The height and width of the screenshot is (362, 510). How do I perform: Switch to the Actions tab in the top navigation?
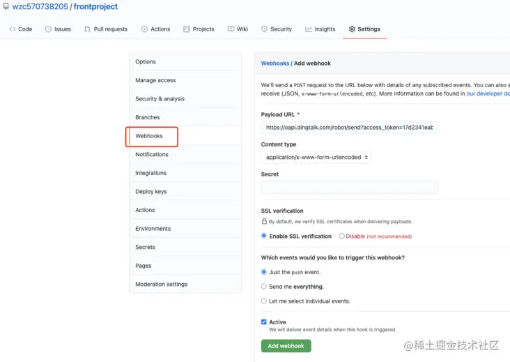coord(156,29)
